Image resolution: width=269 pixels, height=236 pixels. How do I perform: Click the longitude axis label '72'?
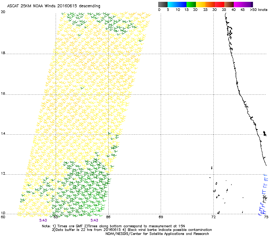click(213, 217)
